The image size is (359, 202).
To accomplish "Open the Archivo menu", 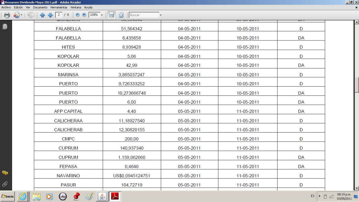I will point(6,7).
